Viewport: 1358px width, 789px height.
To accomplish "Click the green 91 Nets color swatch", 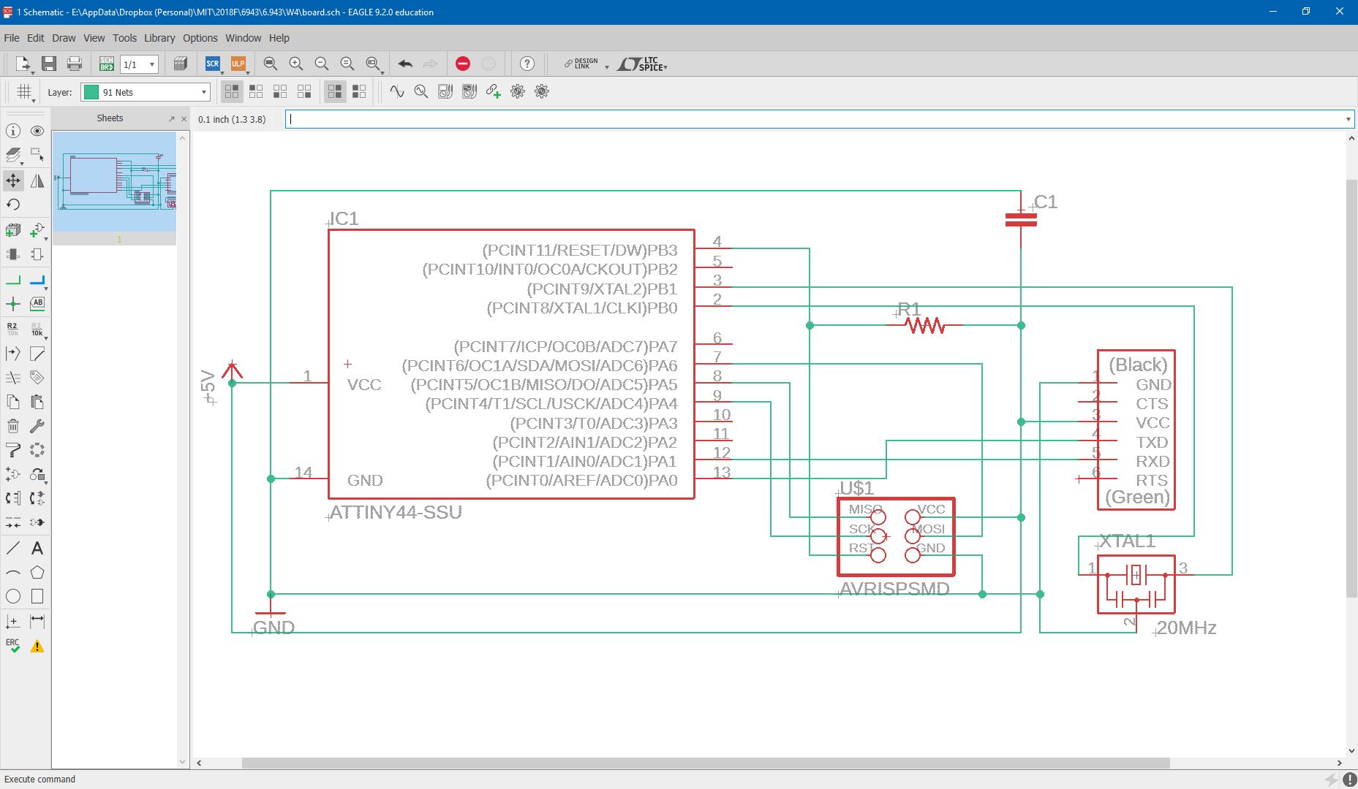I will click(91, 92).
